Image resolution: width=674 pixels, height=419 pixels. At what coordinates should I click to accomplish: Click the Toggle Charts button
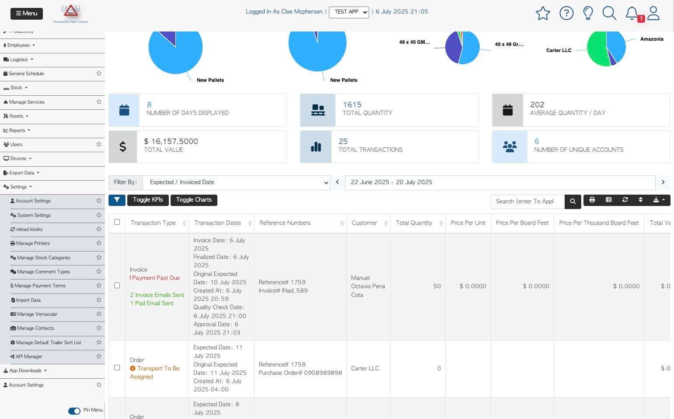(194, 200)
